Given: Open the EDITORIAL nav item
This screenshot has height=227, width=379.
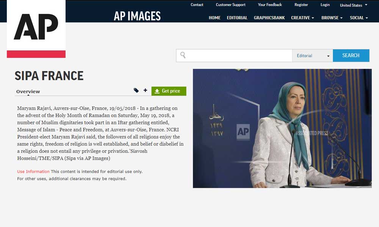Looking at the screenshot, I should coord(237,18).
